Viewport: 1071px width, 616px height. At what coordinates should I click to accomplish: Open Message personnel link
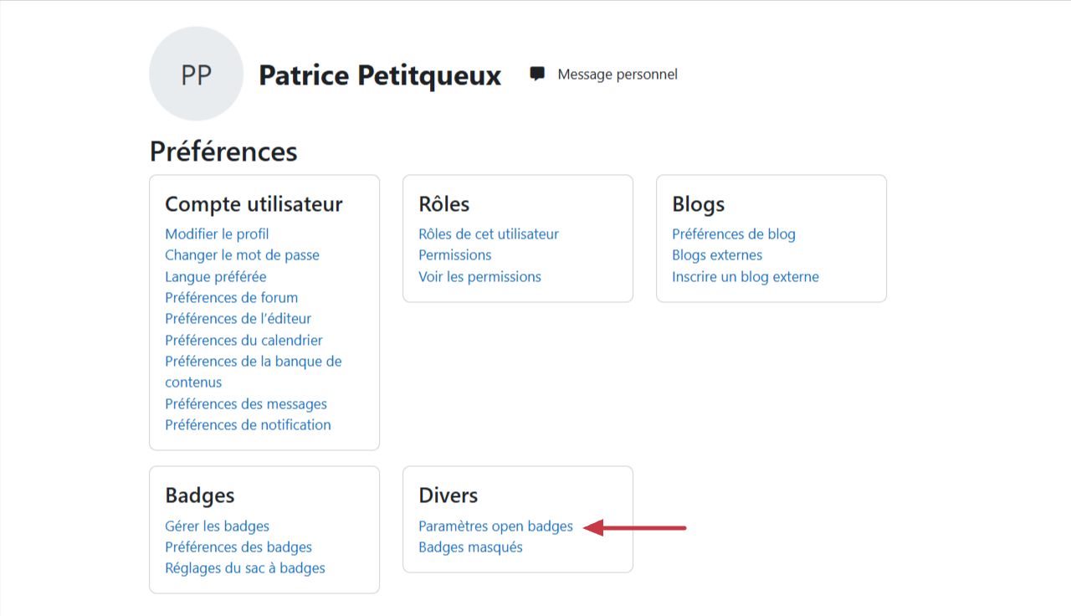[x=617, y=74]
